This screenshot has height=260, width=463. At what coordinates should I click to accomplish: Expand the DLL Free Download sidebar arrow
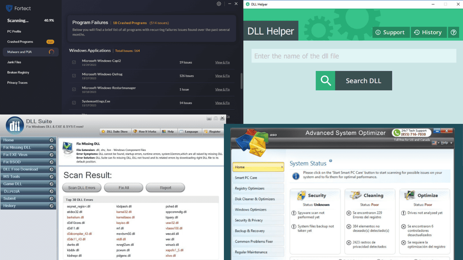pyautogui.click(x=51, y=169)
